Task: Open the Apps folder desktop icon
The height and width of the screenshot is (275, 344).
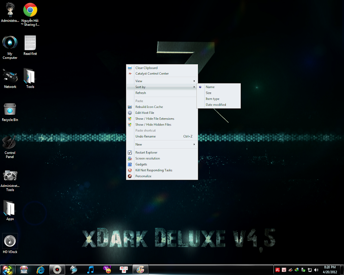Action: pyautogui.click(x=10, y=211)
